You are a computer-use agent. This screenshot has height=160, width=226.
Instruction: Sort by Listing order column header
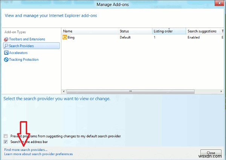169,31
